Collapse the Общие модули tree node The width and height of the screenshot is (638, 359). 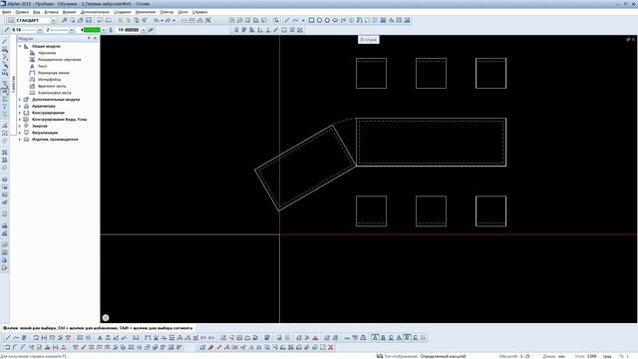coord(20,47)
